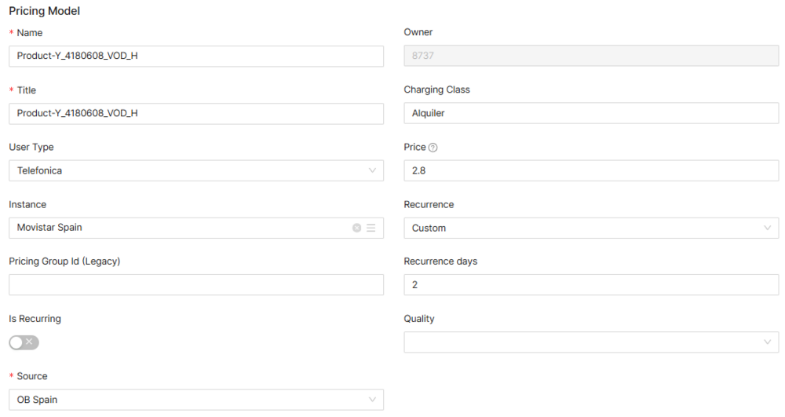Image resolution: width=785 pixels, height=417 pixels.
Task: Click the Telefonica selected value
Action: click(x=39, y=170)
